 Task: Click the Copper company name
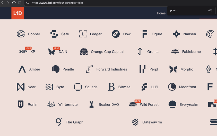tap(34, 34)
